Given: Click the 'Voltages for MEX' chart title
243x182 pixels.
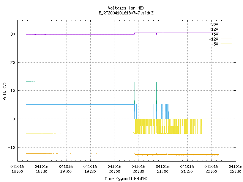Looking at the screenshot, I should click(126, 8).
